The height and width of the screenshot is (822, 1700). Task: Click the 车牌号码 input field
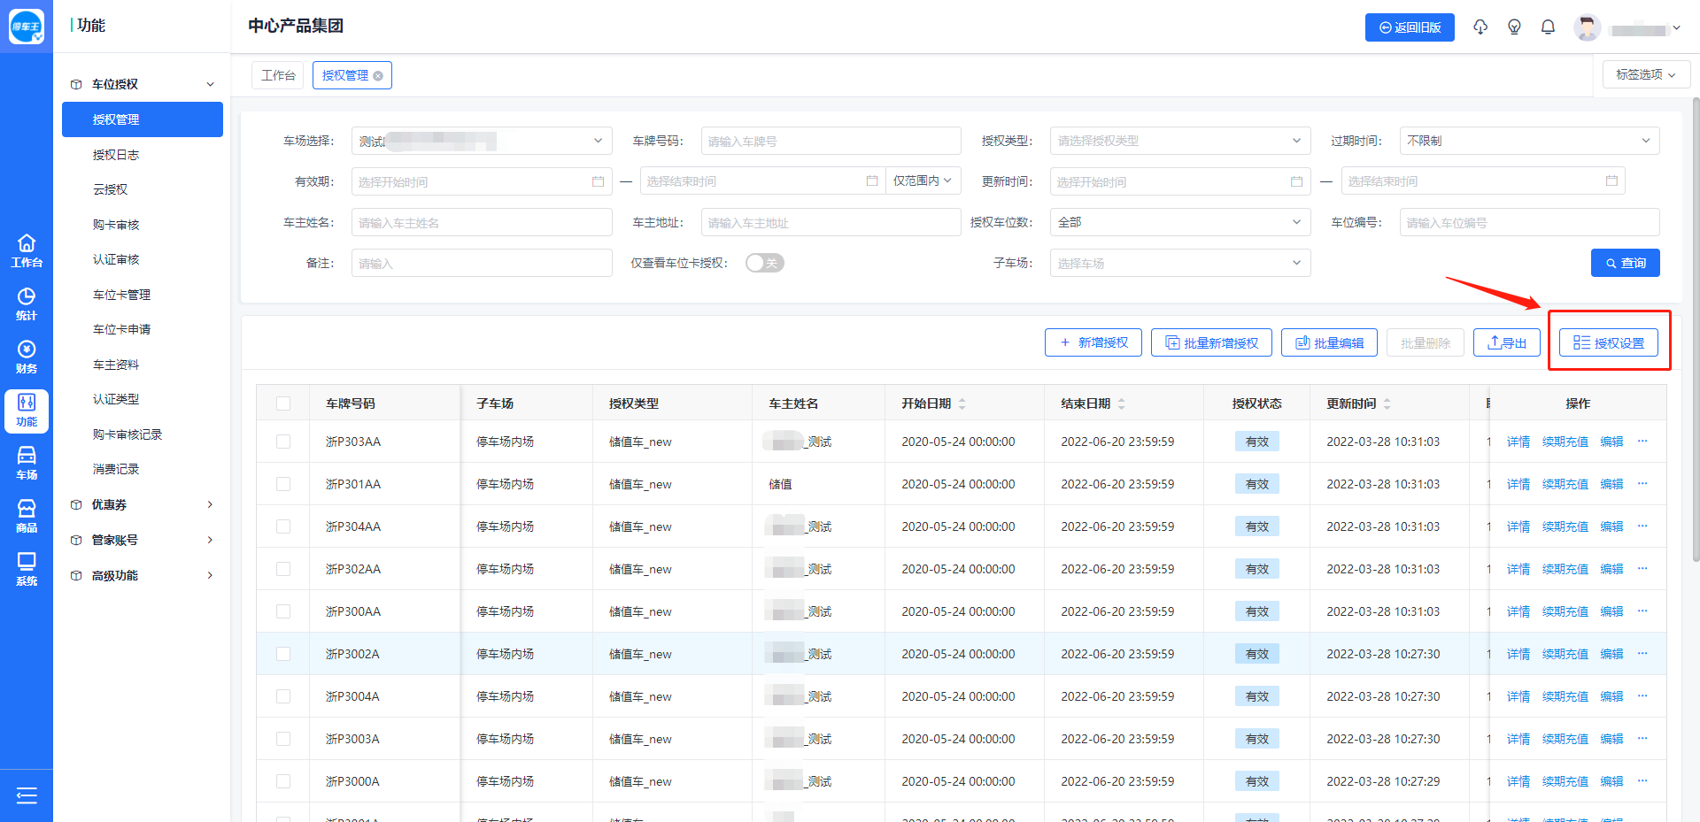[x=831, y=141]
